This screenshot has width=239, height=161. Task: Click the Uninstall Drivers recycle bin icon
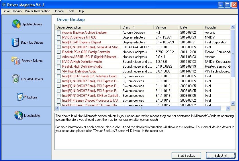click(15, 79)
